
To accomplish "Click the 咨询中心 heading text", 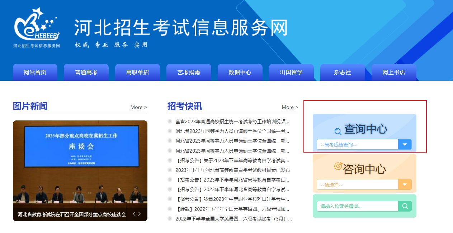I will [364, 169].
